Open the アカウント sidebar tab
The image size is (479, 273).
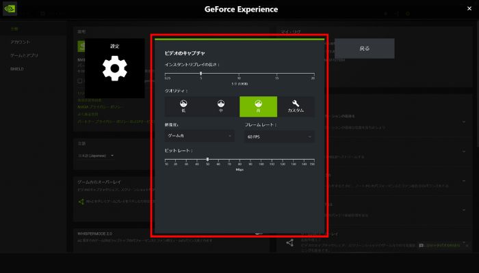21,42
